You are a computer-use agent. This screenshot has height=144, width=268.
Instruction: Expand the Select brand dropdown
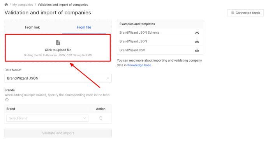48,118
